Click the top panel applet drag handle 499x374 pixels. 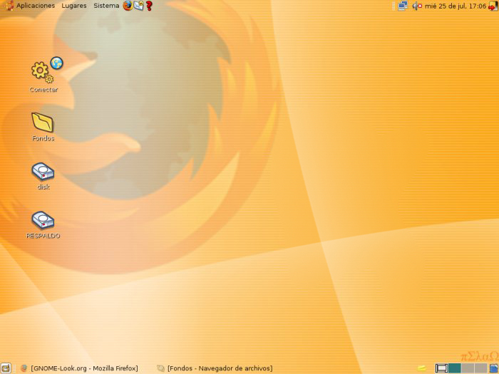(393, 6)
